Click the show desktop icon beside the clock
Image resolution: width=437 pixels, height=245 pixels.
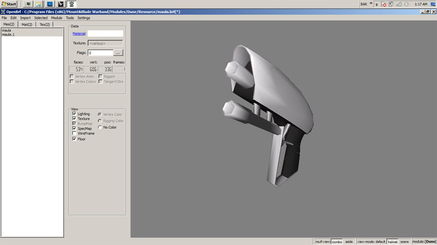(x=433, y=4)
